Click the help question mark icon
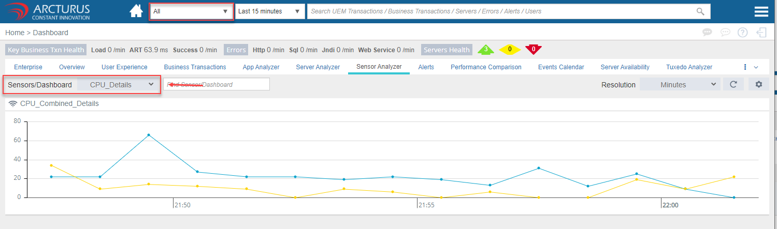The width and height of the screenshot is (777, 229). (742, 33)
